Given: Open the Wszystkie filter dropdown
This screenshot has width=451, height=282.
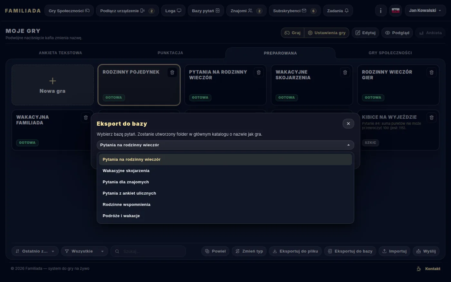Looking at the screenshot, I should coord(84,251).
